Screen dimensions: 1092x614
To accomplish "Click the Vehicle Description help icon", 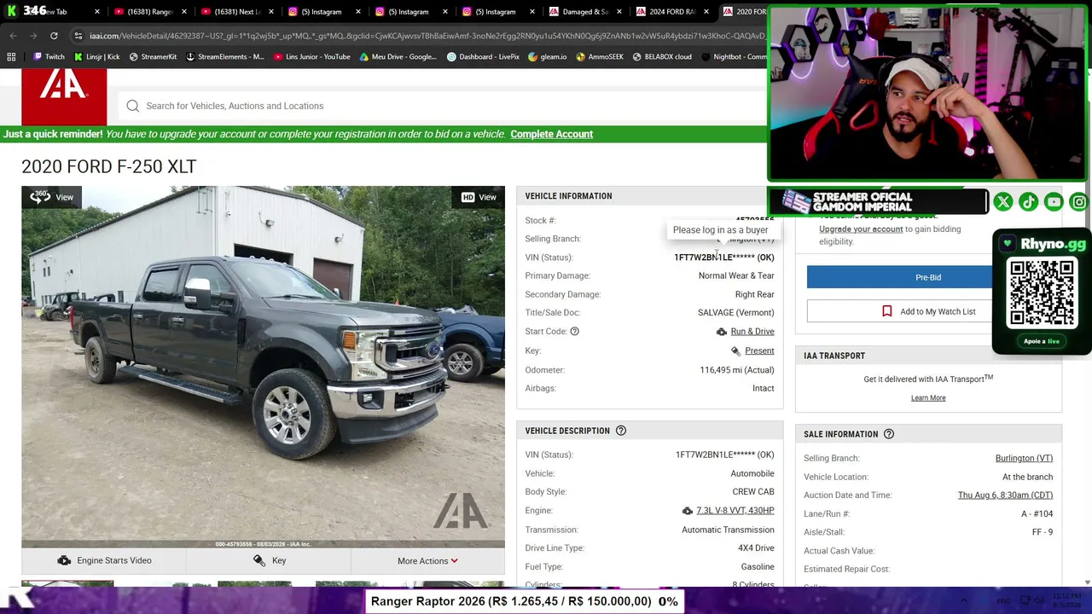I will pos(621,431).
